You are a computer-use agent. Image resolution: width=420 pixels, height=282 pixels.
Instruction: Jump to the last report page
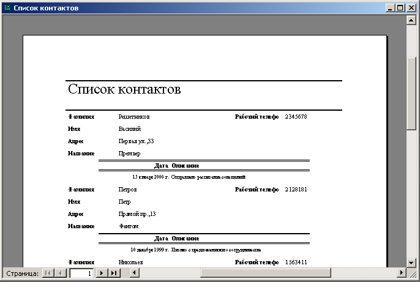click(114, 273)
